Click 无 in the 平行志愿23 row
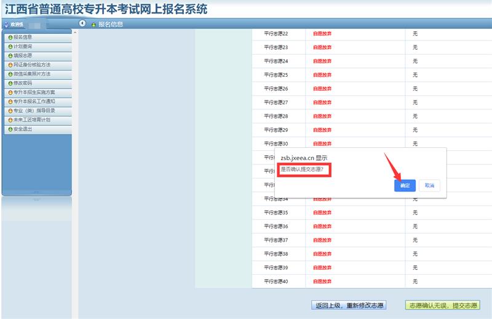The height and width of the screenshot is (319, 492). pyautogui.click(x=415, y=47)
